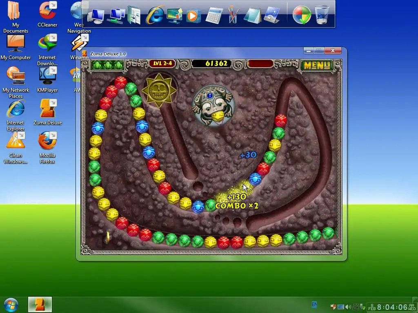418x313 pixels.
Task: Open My Documents desktop icon
Action: point(16,17)
